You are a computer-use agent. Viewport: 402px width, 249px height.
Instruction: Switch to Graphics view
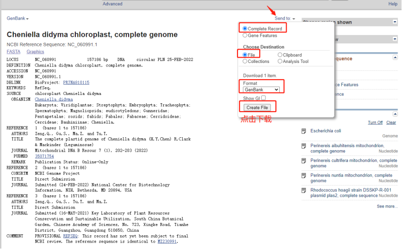(35, 52)
